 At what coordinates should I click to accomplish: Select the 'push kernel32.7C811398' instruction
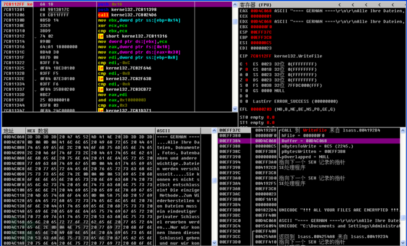[127, 9]
